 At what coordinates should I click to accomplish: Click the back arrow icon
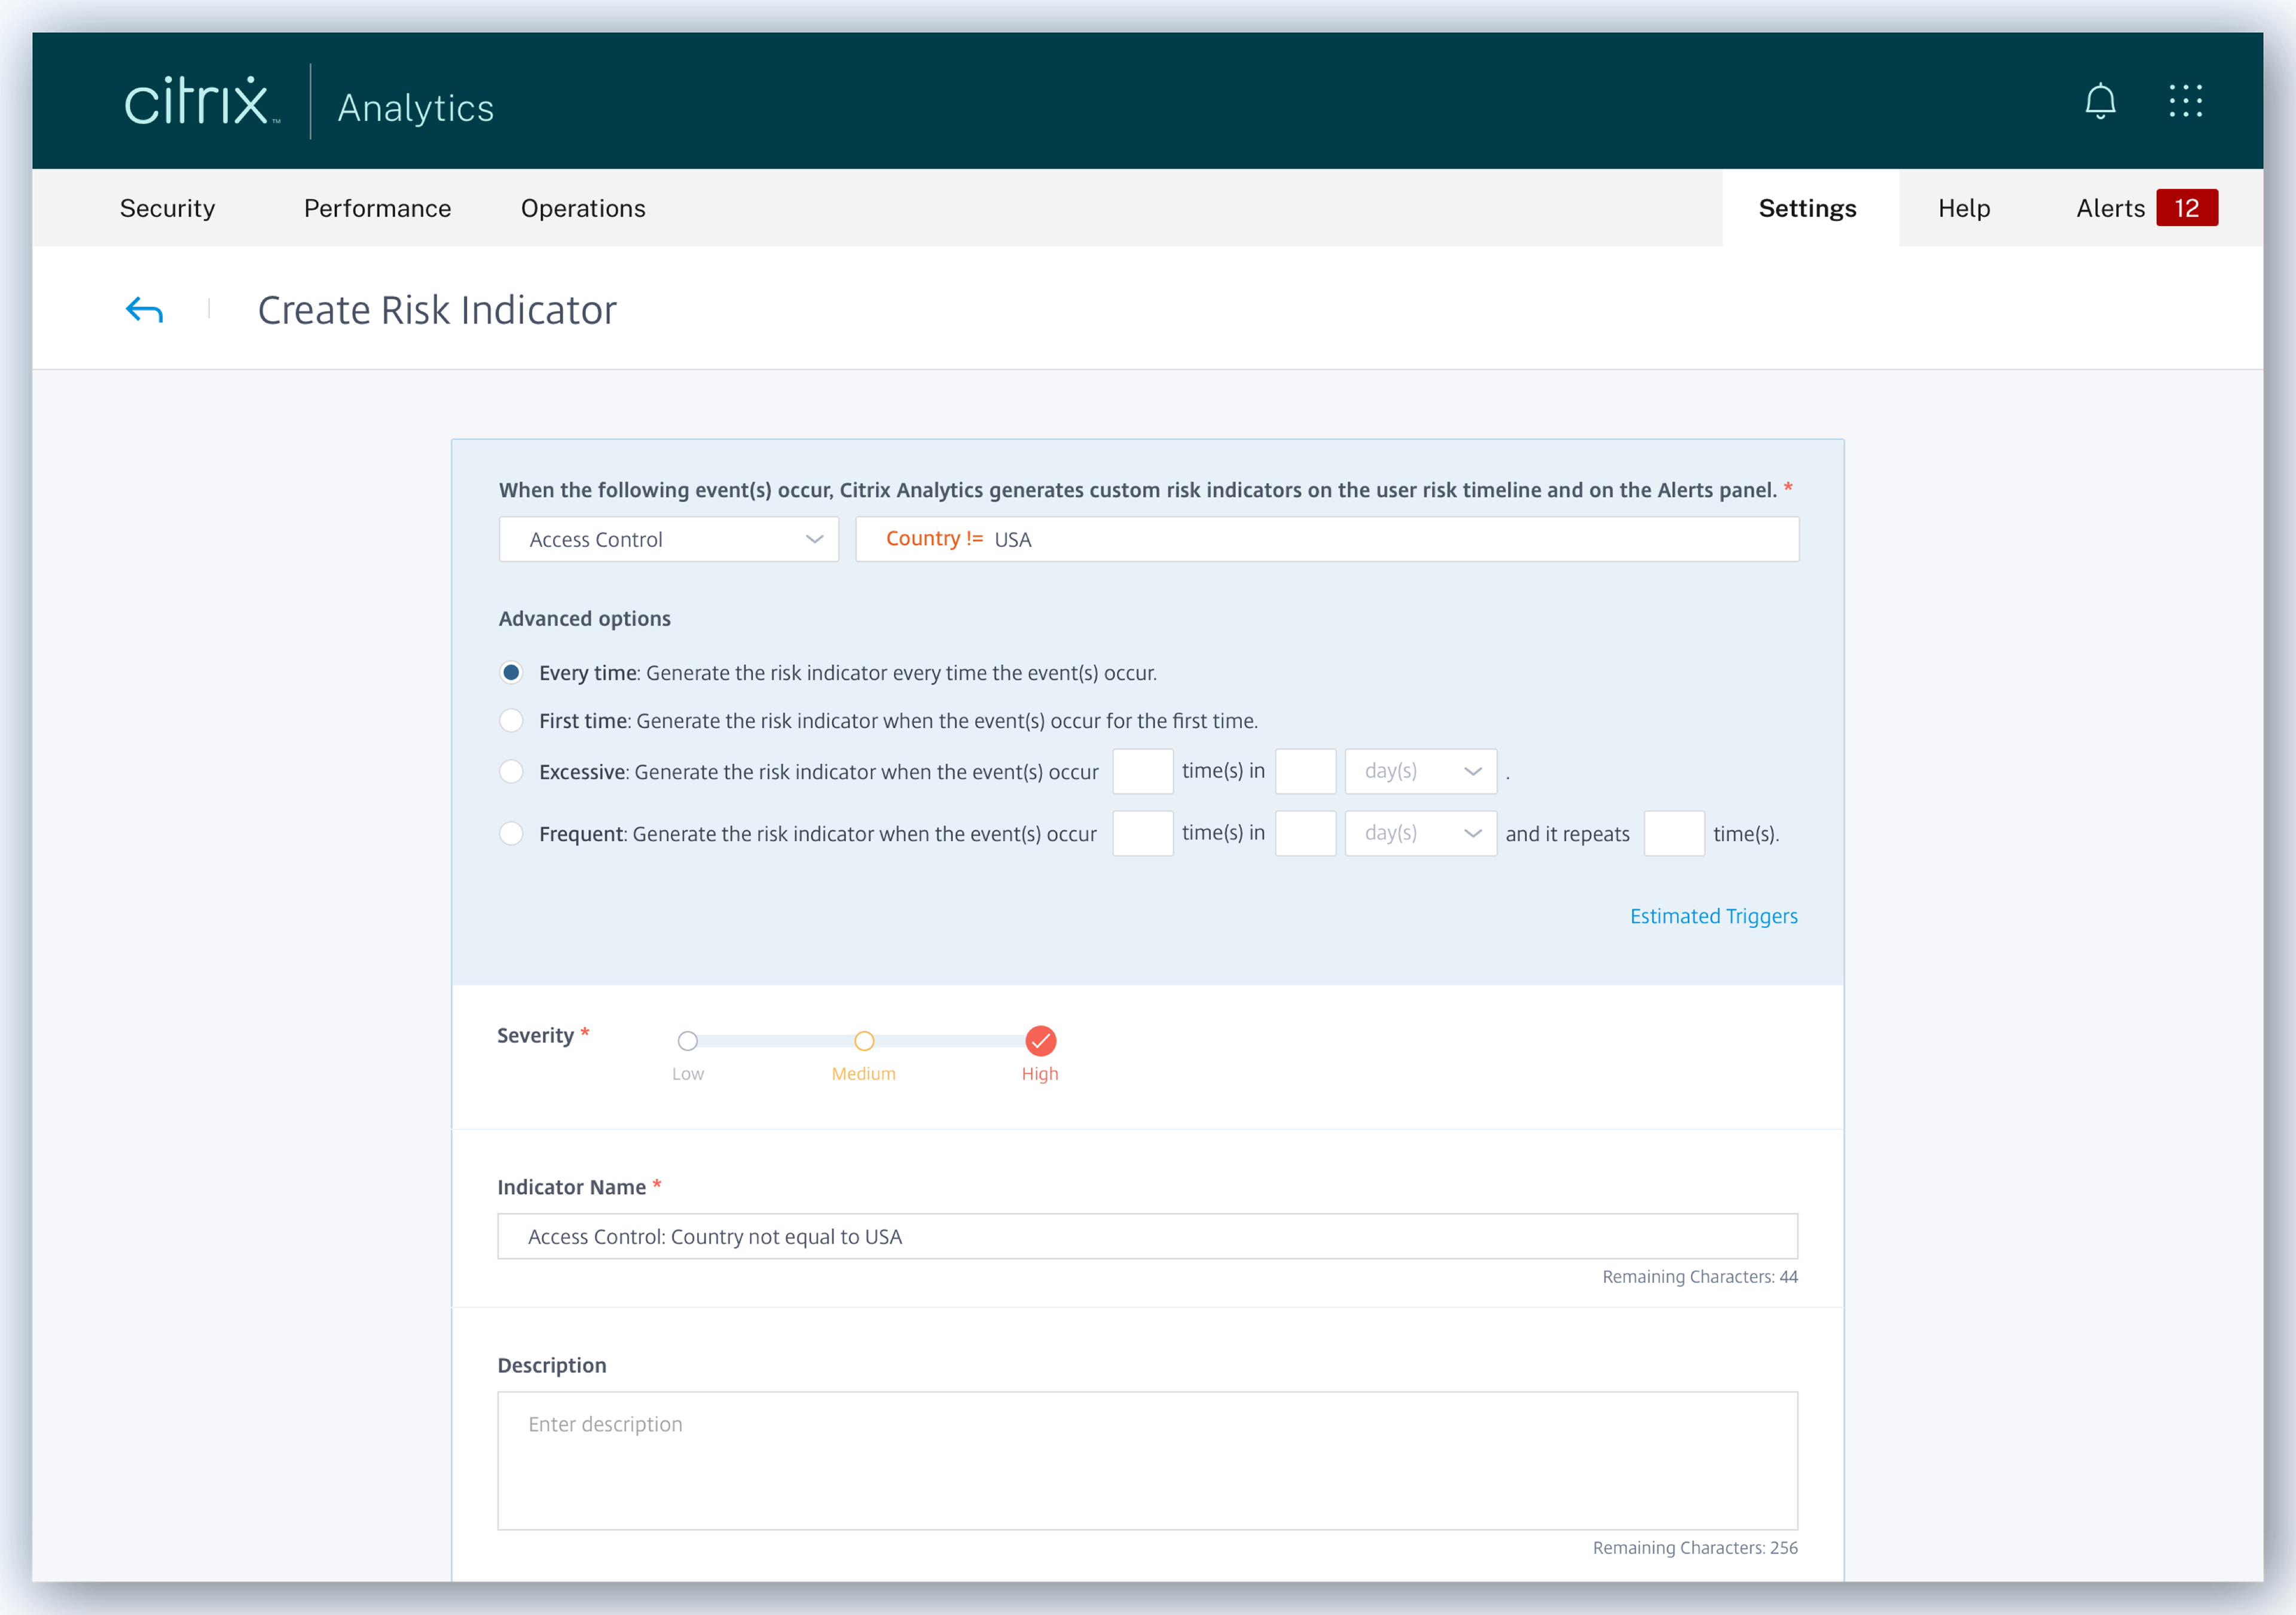point(144,310)
